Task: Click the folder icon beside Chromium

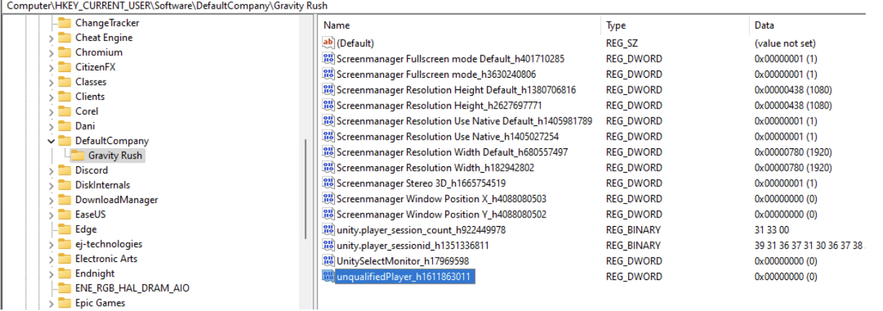Action: coord(65,53)
